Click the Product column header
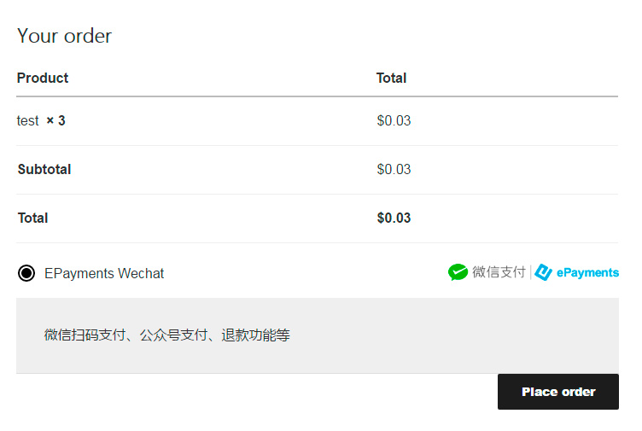Viewport: 642px width, 431px height. coord(43,78)
